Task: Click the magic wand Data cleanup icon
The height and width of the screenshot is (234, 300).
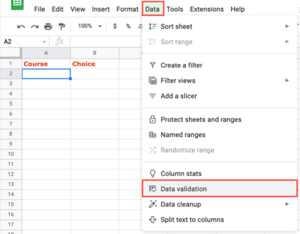Action: [x=152, y=204]
